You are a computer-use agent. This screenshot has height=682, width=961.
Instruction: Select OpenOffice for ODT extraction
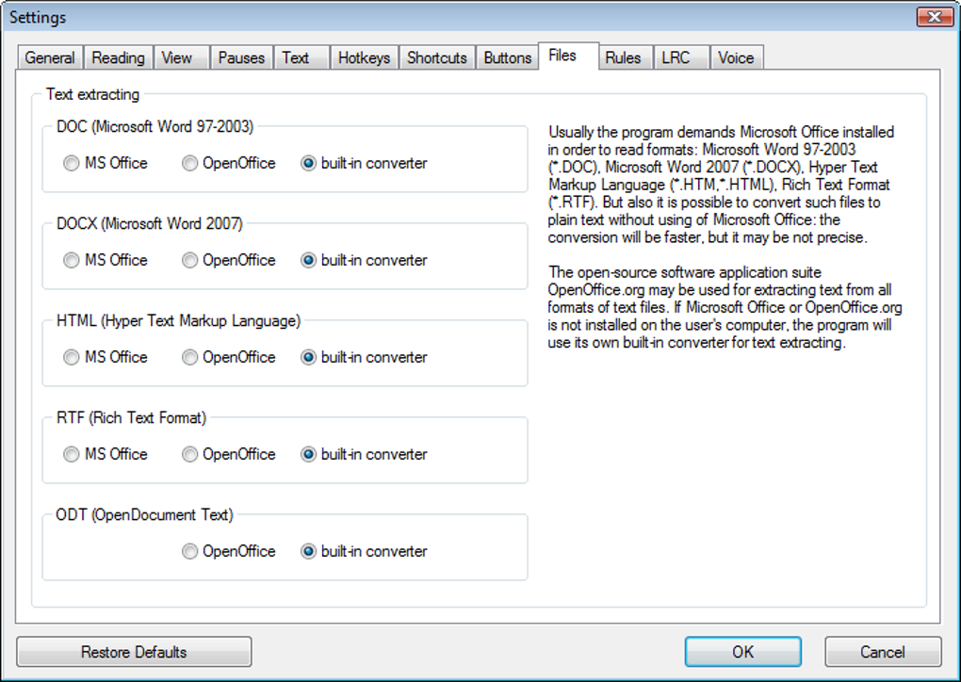190,552
